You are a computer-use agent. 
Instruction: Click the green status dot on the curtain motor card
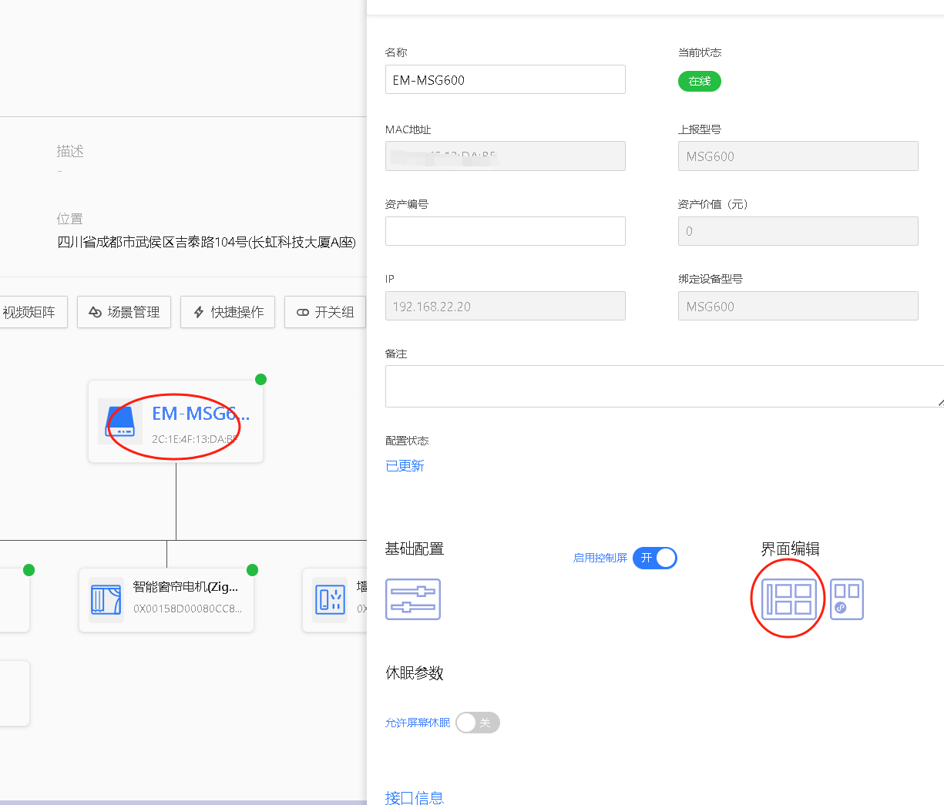[252, 570]
